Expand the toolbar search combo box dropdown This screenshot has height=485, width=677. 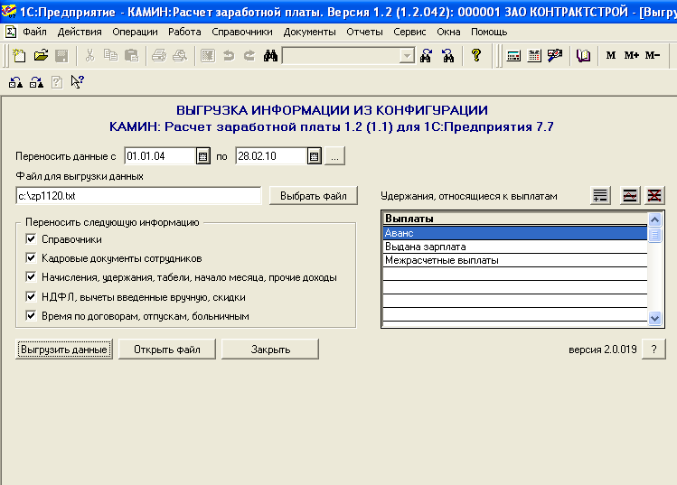click(x=407, y=56)
